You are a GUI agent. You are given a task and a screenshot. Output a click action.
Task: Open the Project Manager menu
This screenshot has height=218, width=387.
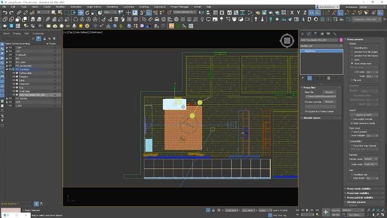click(x=180, y=7)
